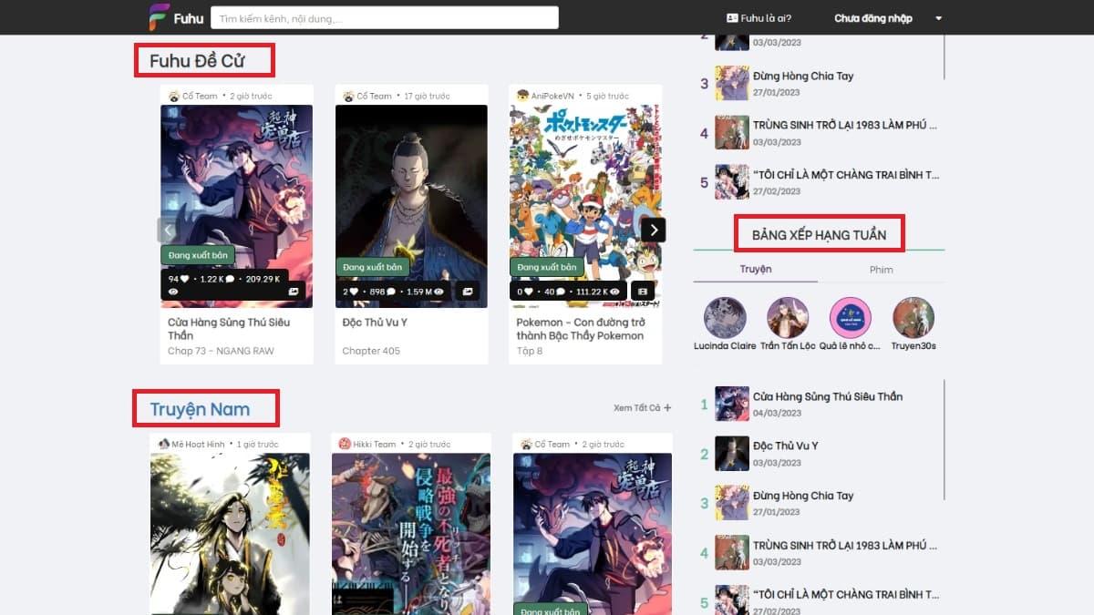Click the next arrow on the Fuhu Đề Cử carousel
The height and width of the screenshot is (615, 1094).
pos(653,230)
